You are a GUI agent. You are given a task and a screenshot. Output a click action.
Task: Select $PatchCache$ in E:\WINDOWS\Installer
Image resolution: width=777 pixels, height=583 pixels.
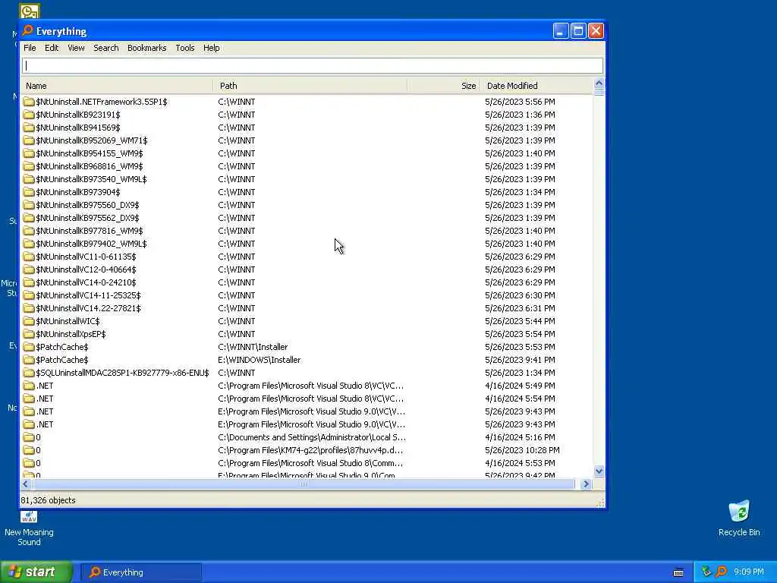[62, 359]
